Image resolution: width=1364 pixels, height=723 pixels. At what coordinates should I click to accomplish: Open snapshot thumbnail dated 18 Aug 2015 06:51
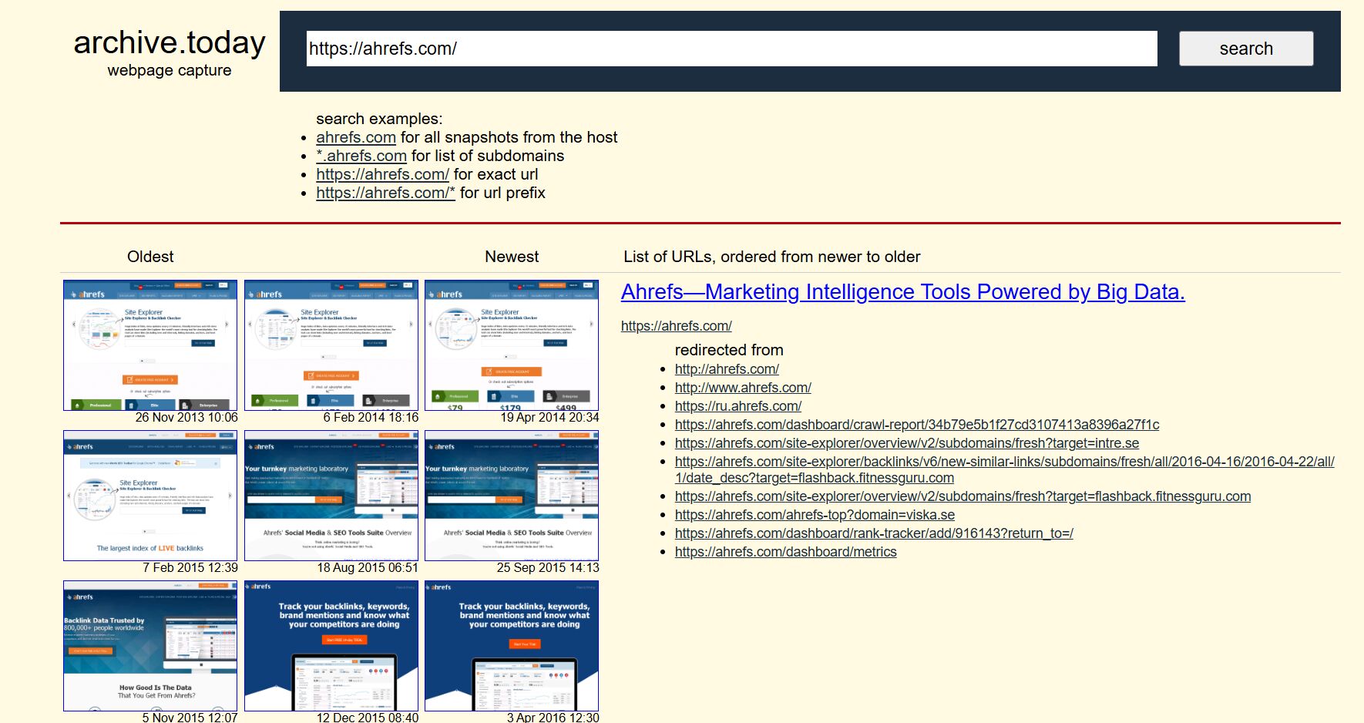tap(331, 496)
